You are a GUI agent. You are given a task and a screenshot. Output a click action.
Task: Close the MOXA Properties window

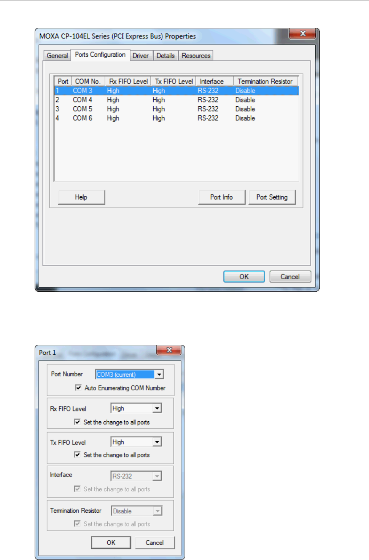point(303,34)
